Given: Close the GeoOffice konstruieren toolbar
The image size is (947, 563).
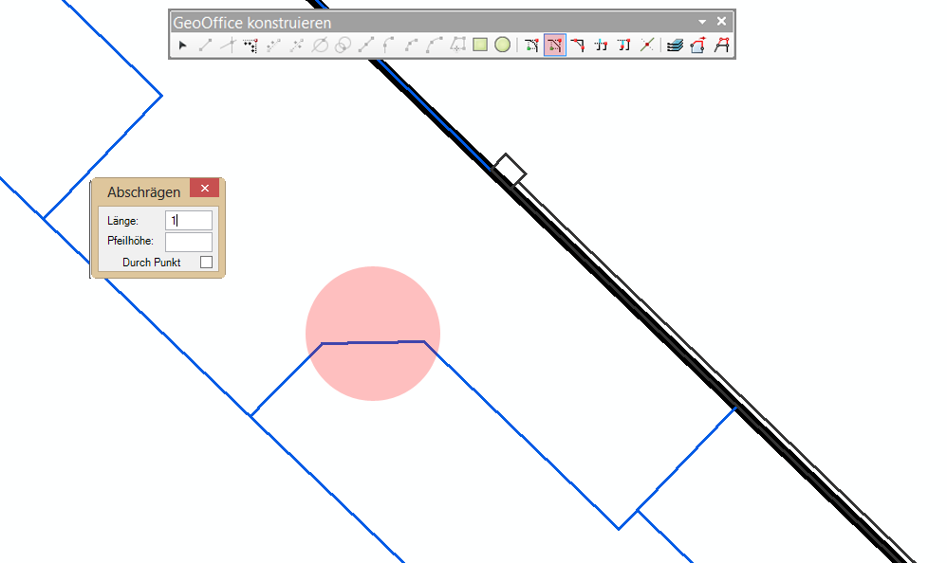Looking at the screenshot, I should click(722, 21).
